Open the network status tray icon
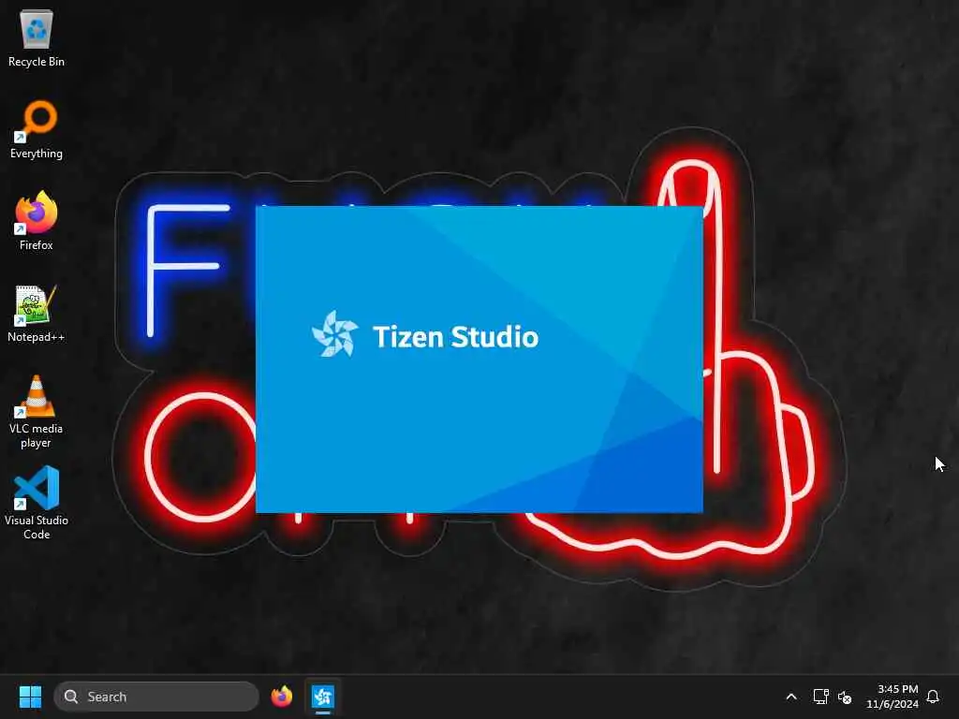 click(x=820, y=697)
